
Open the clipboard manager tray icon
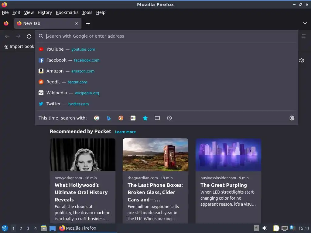(276, 228)
